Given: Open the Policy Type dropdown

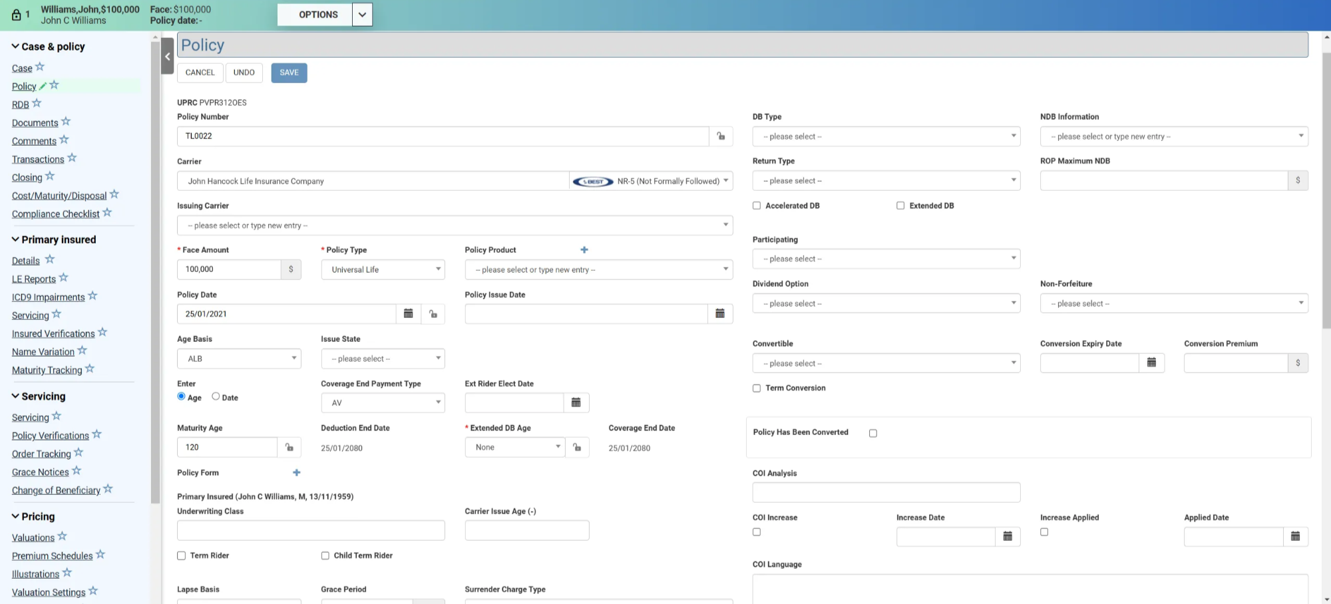Looking at the screenshot, I should 383,269.
